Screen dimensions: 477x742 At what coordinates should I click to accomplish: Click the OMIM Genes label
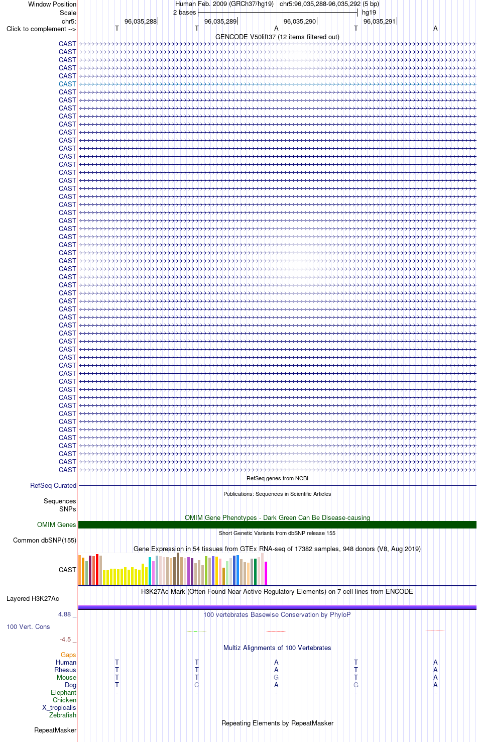pos(57,524)
